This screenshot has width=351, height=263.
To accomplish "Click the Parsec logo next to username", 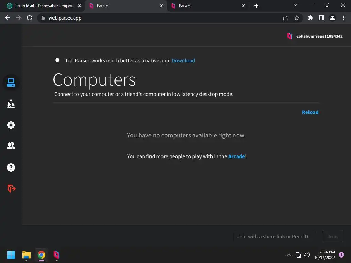I will (x=289, y=36).
